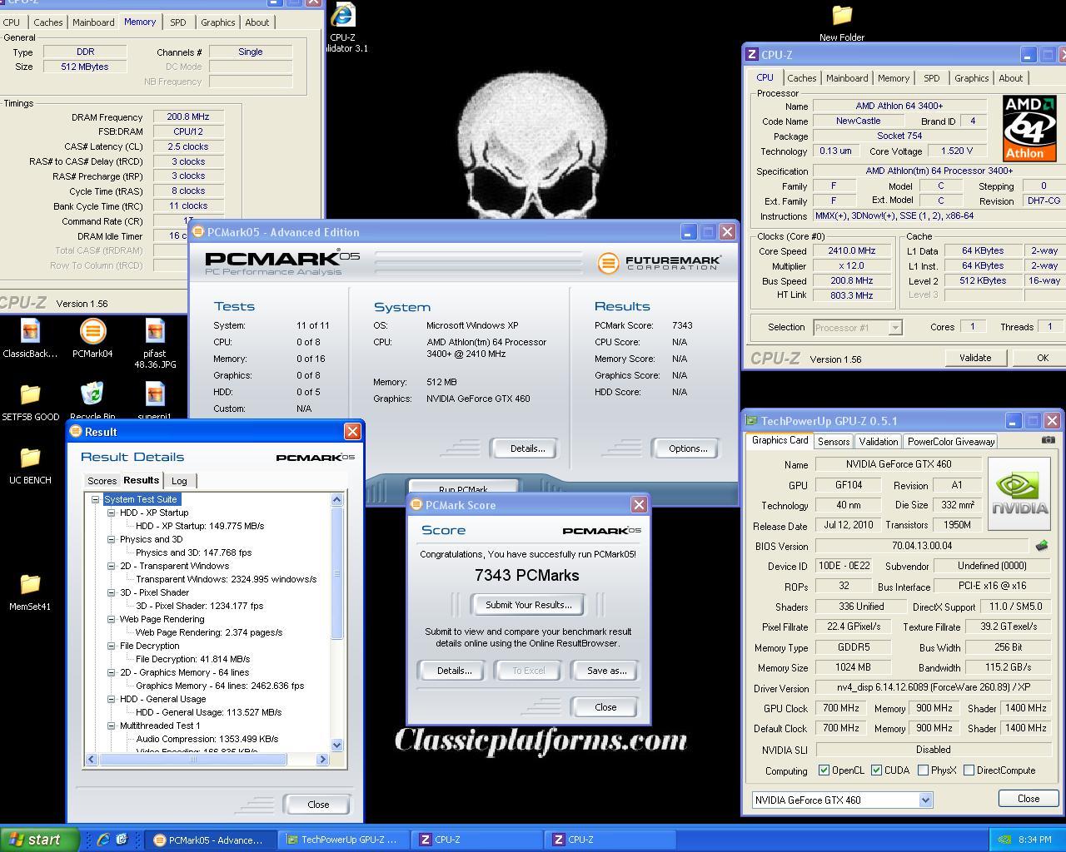
Task: Click the Result dialog title icon
Action: (76, 432)
